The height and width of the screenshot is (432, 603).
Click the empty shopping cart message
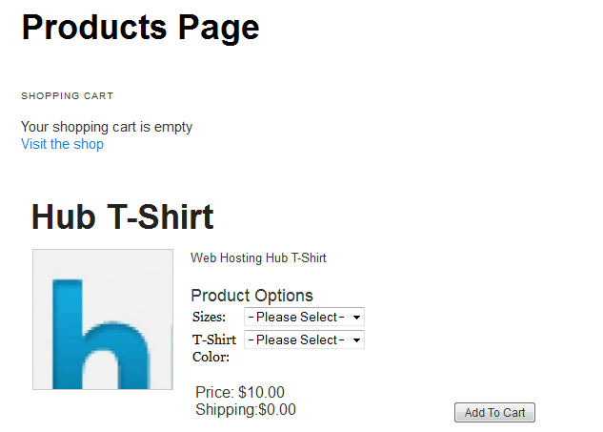point(107,127)
